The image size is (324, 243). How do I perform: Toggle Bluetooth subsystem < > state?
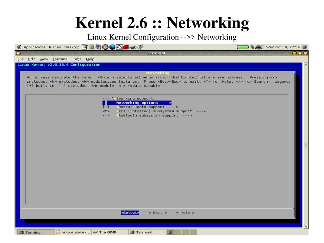pyautogui.click(x=106, y=115)
